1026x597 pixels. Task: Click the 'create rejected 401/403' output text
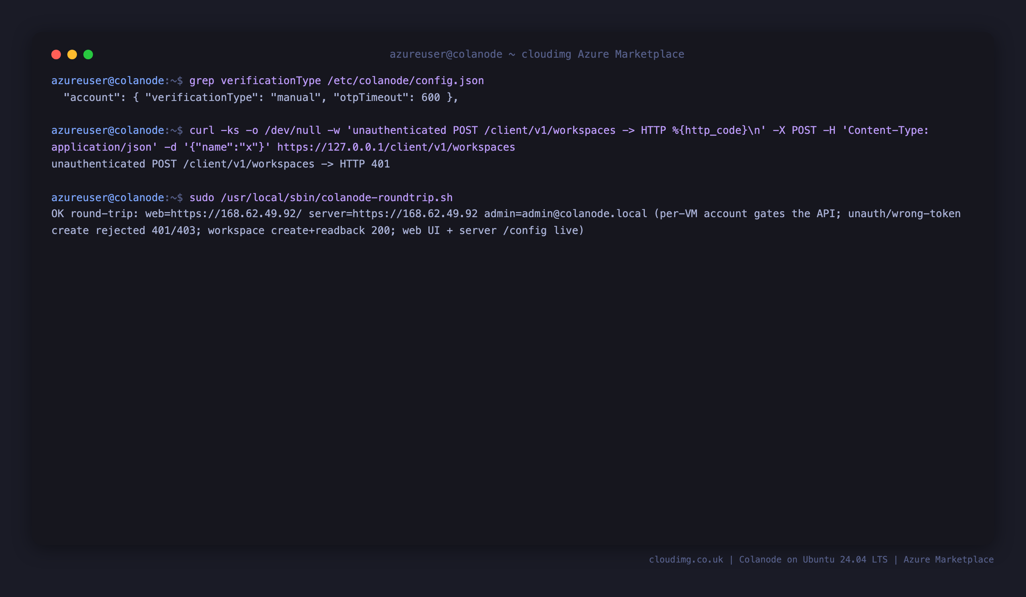pos(123,230)
